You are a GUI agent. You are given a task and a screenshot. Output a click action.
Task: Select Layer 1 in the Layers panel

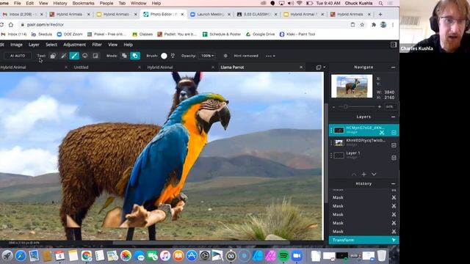pos(364,155)
